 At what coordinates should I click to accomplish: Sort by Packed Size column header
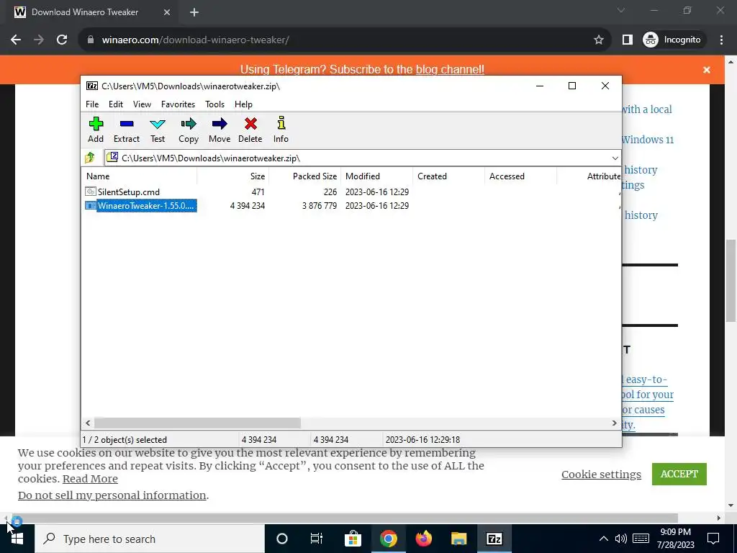[x=304, y=176]
